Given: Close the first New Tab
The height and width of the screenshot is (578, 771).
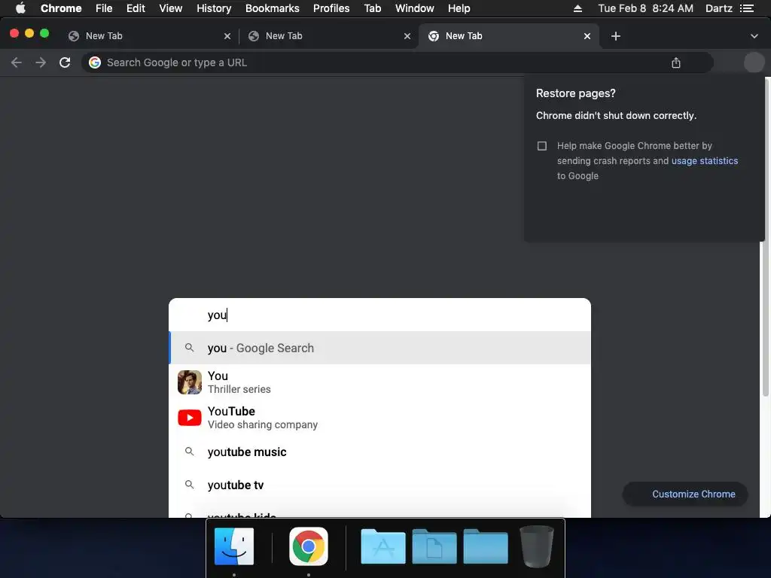Looking at the screenshot, I should tap(227, 36).
